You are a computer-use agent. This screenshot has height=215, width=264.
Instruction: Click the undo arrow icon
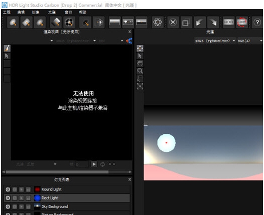[199, 22]
